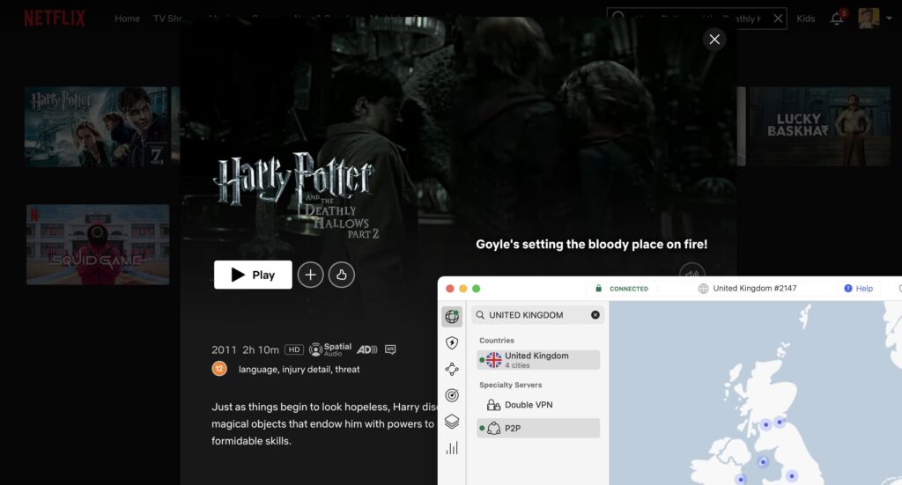The height and width of the screenshot is (485, 902).
Task: Select the globe servers tab in VPN sidebar
Action: (x=452, y=316)
